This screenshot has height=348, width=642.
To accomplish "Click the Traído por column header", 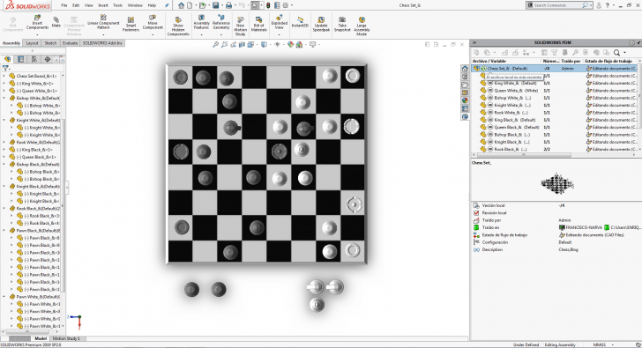I will pyautogui.click(x=571, y=61).
